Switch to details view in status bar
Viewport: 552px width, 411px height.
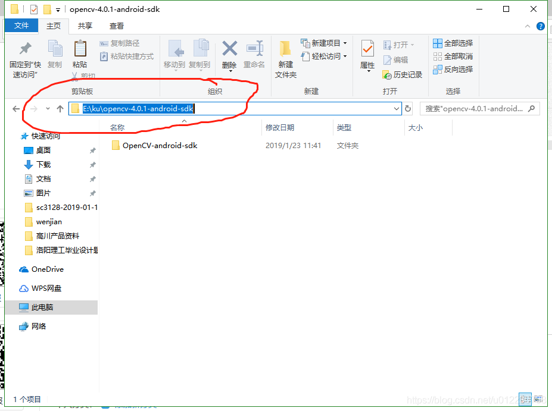pyautogui.click(x=525, y=399)
